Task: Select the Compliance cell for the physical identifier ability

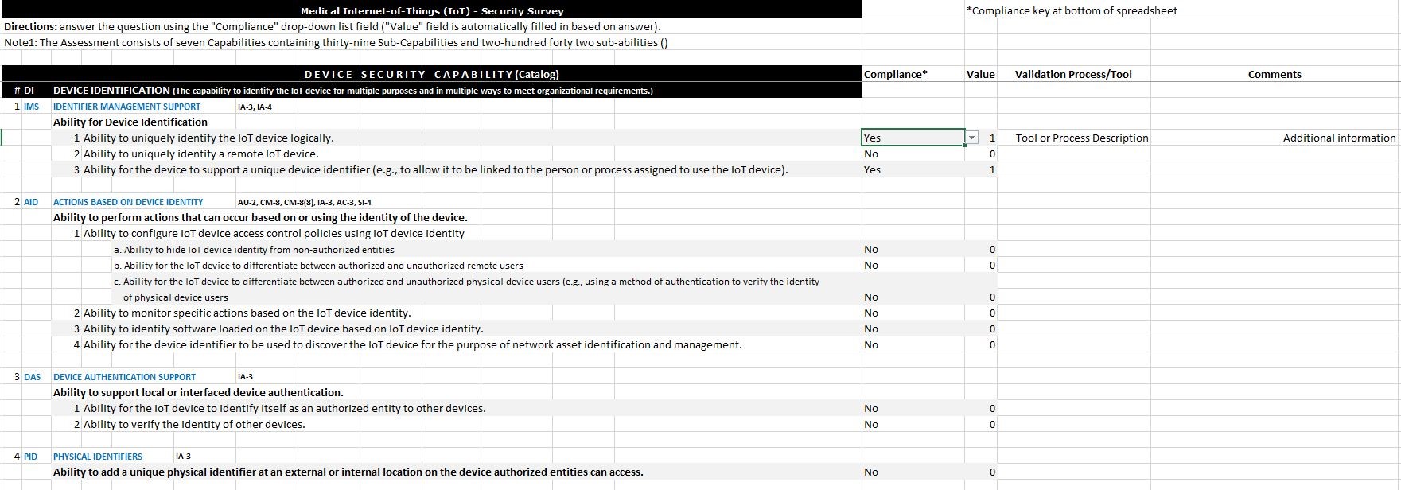Action: coord(913,472)
